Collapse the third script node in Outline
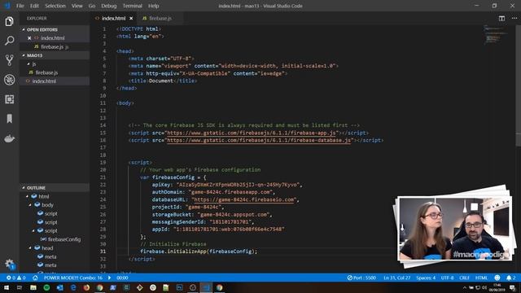This screenshot has height=293, width=521. [33, 230]
